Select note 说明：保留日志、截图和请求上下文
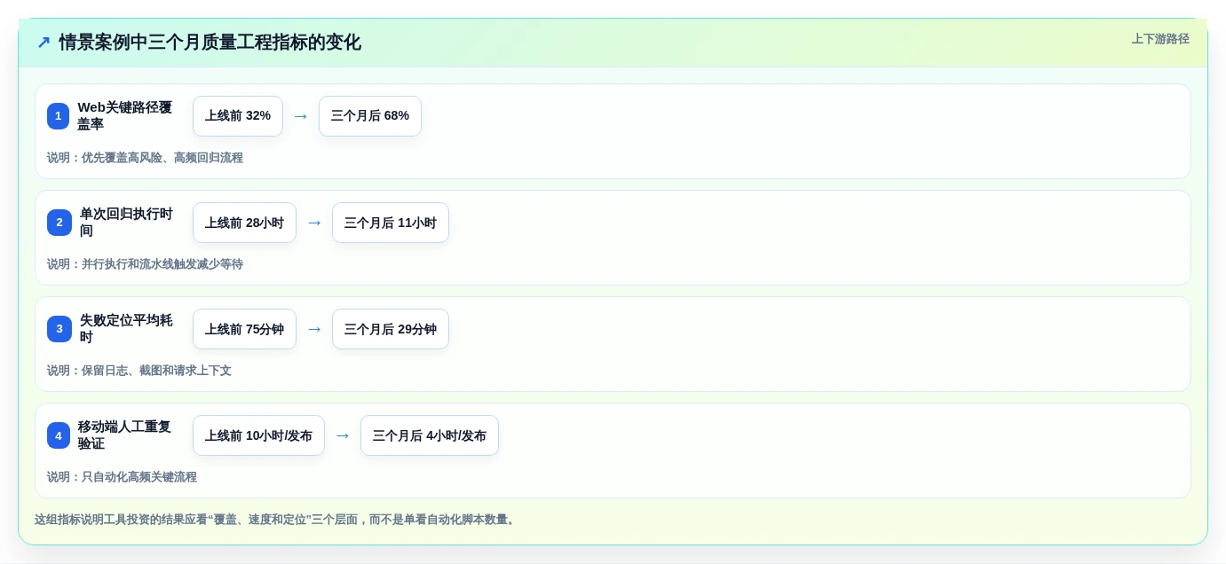This screenshot has height=564, width=1226. 139,371
